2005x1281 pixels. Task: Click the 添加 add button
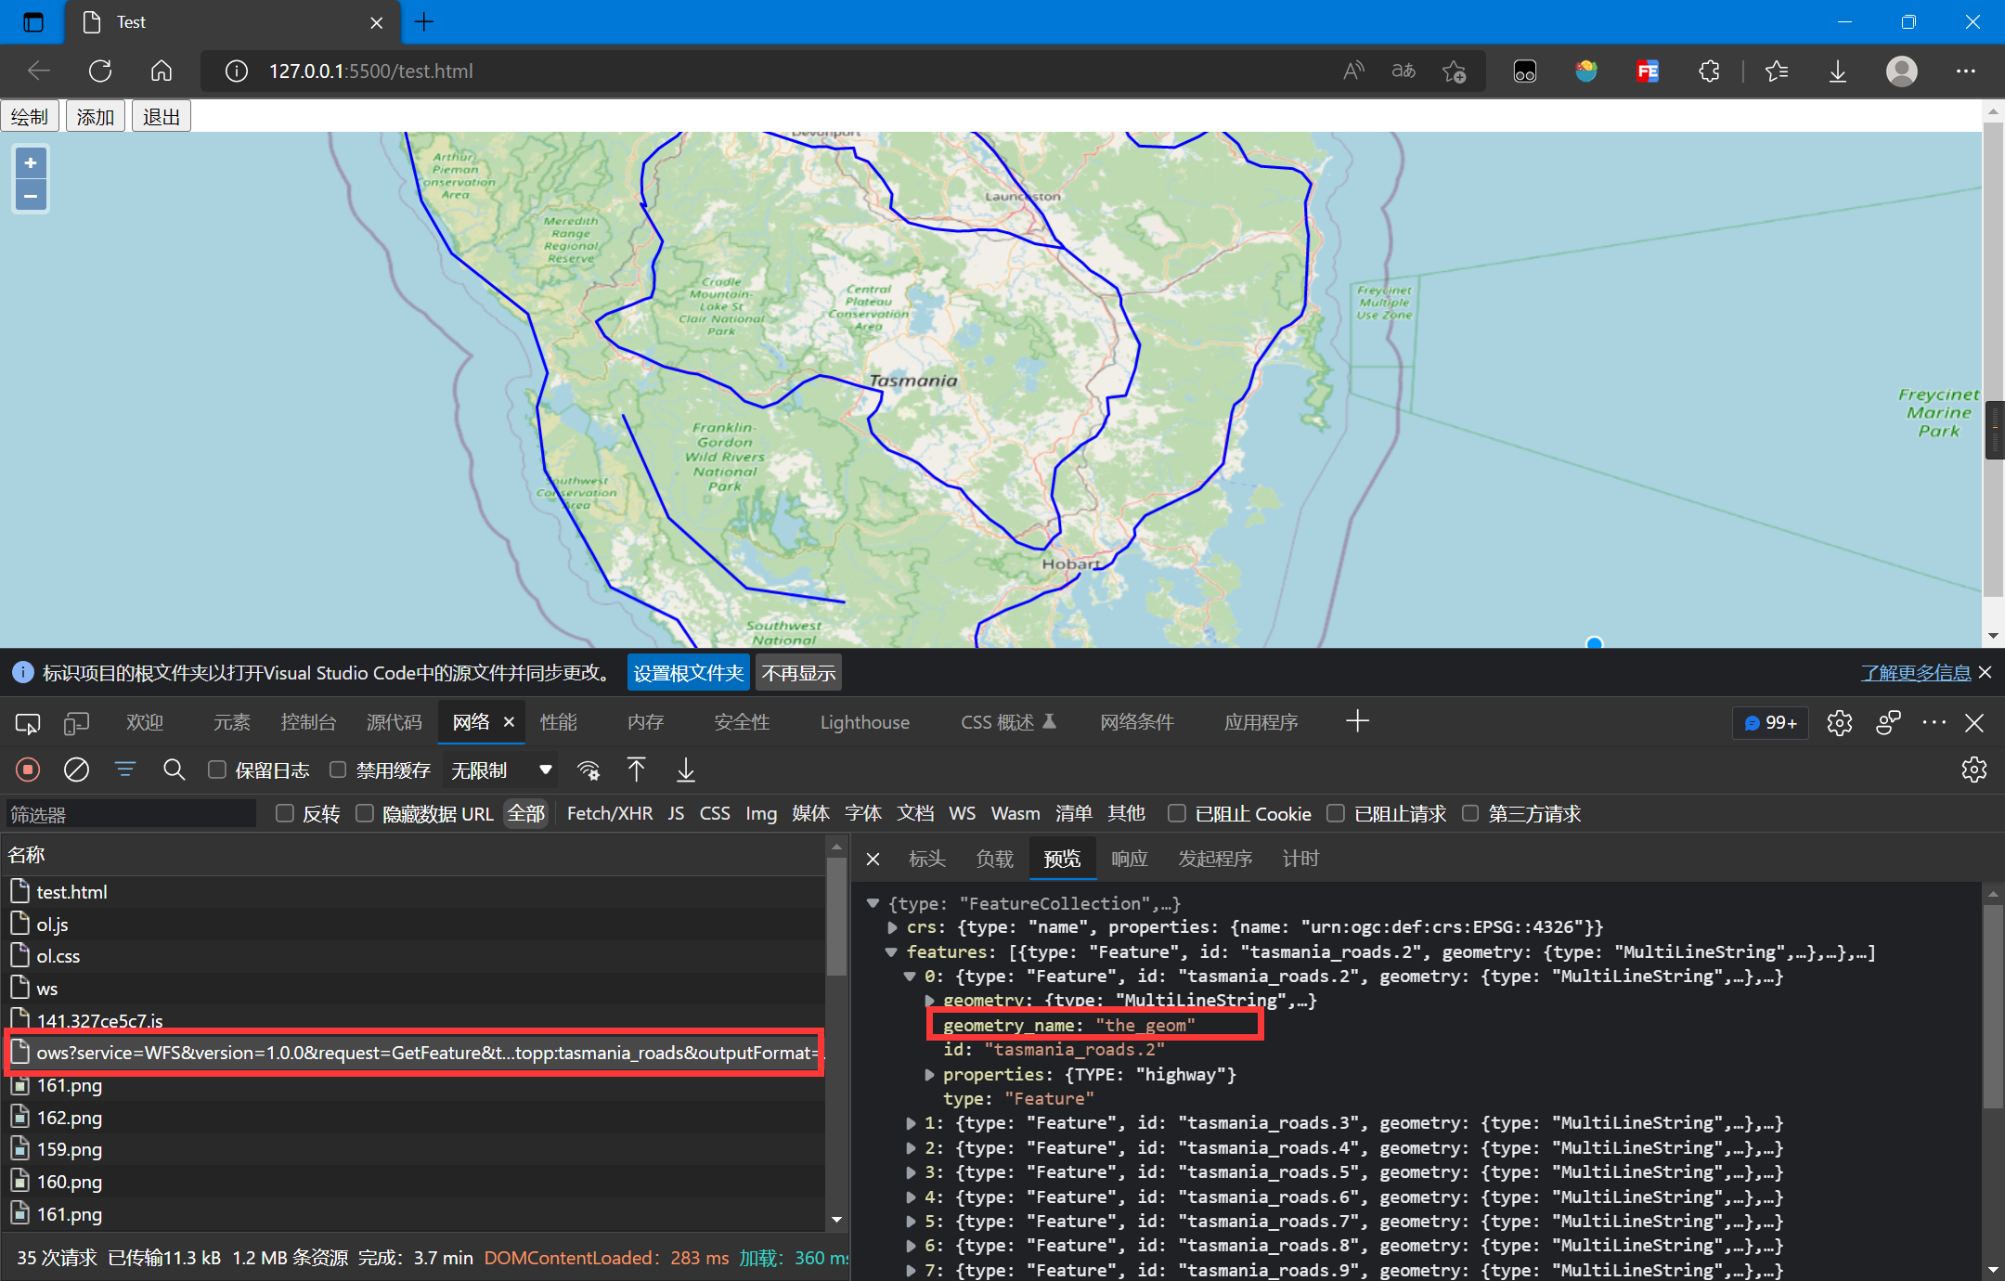tap(96, 116)
